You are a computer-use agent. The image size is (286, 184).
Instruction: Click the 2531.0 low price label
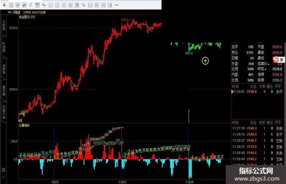pos(189,53)
